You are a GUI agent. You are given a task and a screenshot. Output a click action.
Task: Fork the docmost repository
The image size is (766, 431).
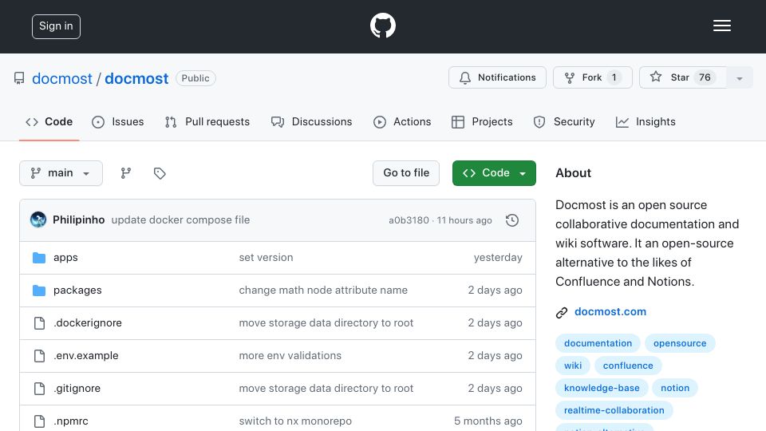tap(593, 77)
